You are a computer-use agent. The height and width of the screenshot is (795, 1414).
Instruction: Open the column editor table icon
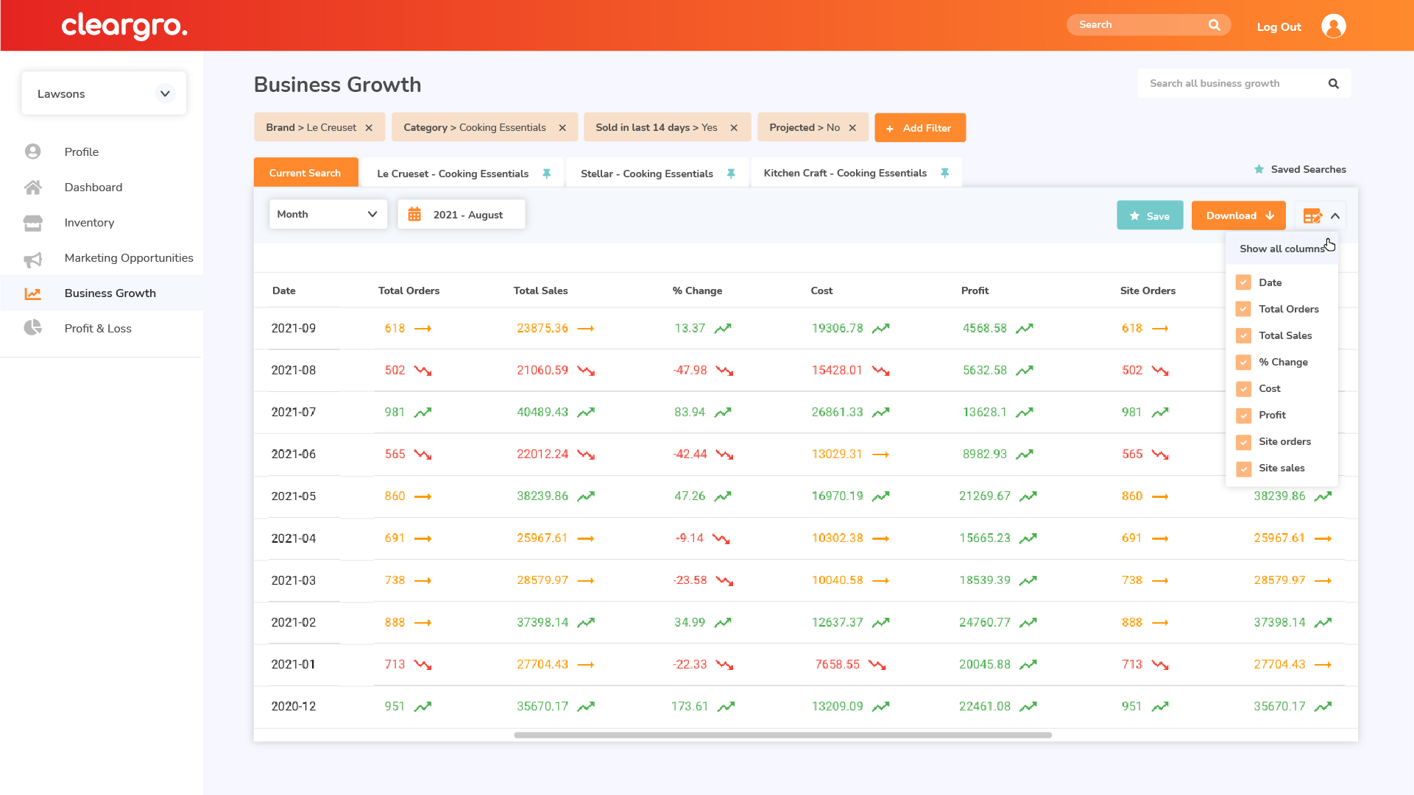tap(1312, 216)
